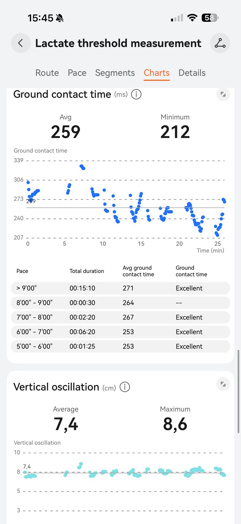Expand the Ground contact time chart

pos(223,94)
